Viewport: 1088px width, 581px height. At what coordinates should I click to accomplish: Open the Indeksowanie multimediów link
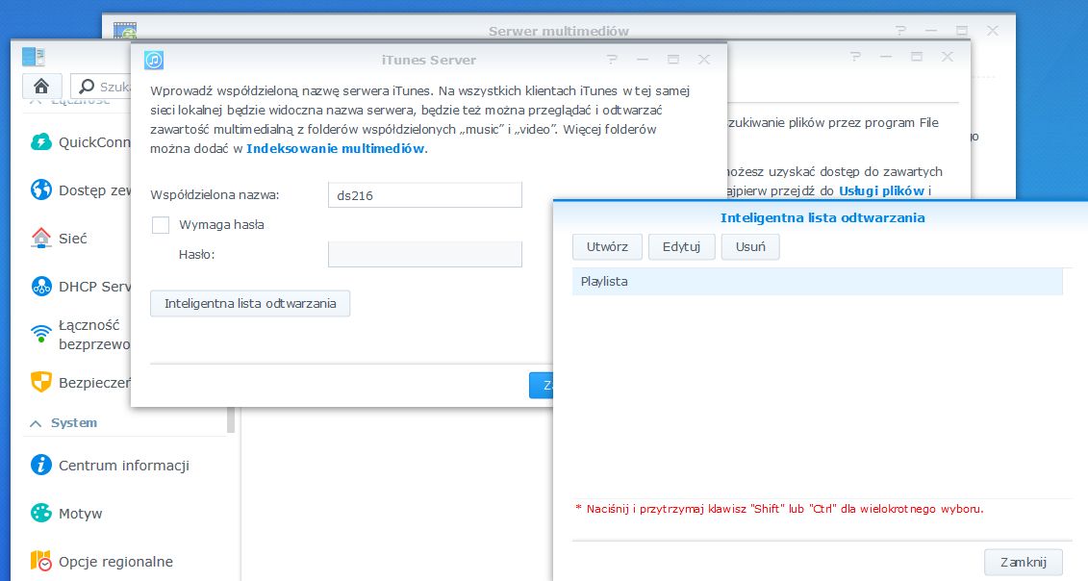click(335, 148)
